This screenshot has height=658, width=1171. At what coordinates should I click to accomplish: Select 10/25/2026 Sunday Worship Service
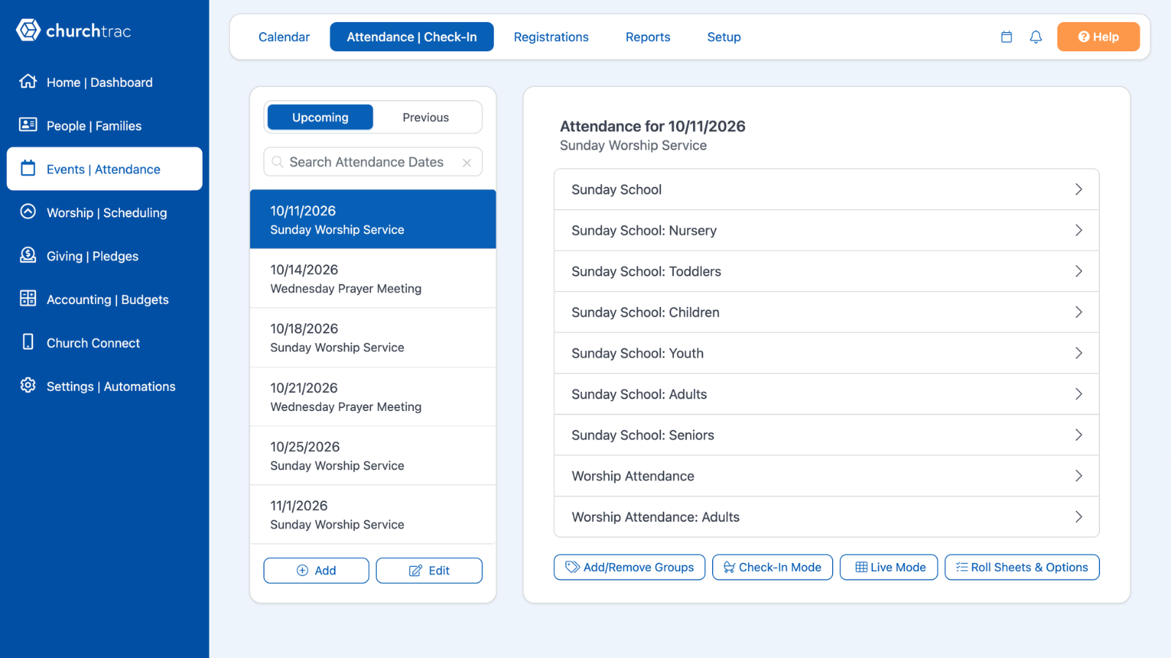click(x=373, y=455)
